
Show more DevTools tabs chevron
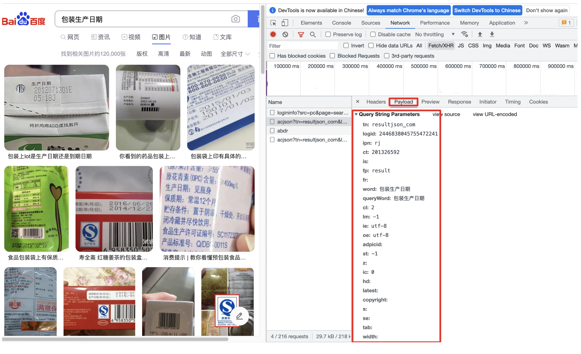coord(526,23)
